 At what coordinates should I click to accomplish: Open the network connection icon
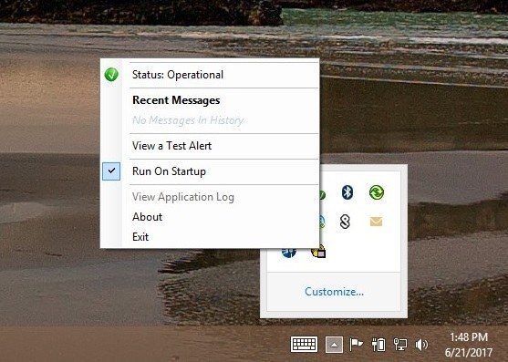click(400, 345)
